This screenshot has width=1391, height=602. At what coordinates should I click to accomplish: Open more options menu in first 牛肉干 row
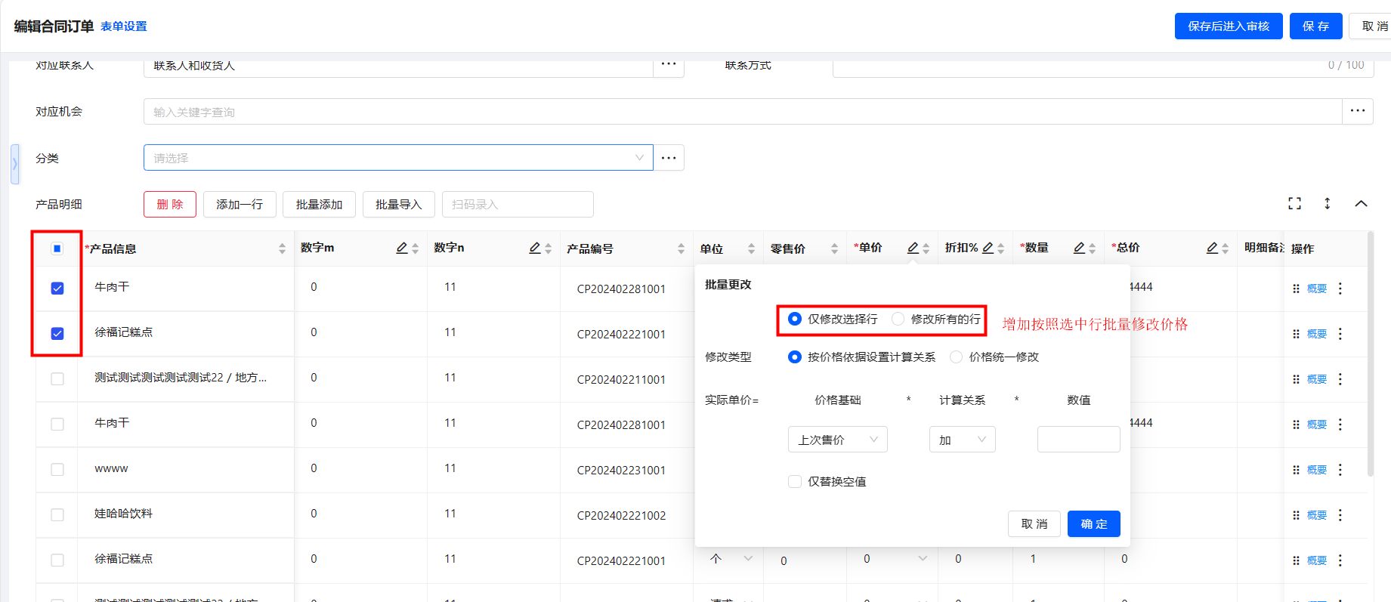pyautogui.click(x=1340, y=289)
